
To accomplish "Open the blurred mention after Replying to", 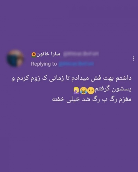I will 76,64.
